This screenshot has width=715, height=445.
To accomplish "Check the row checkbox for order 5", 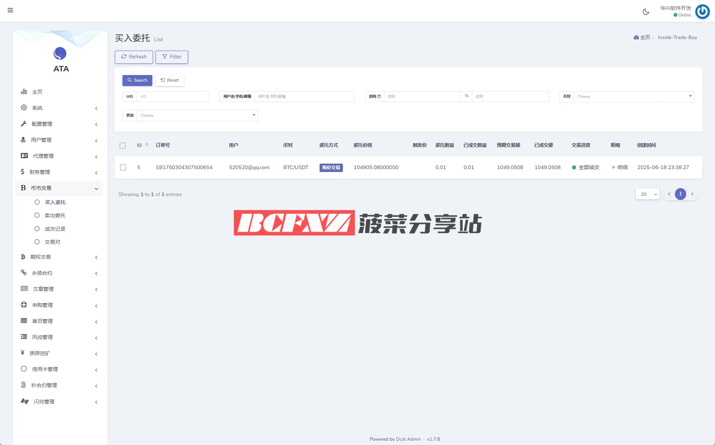I will click(123, 167).
